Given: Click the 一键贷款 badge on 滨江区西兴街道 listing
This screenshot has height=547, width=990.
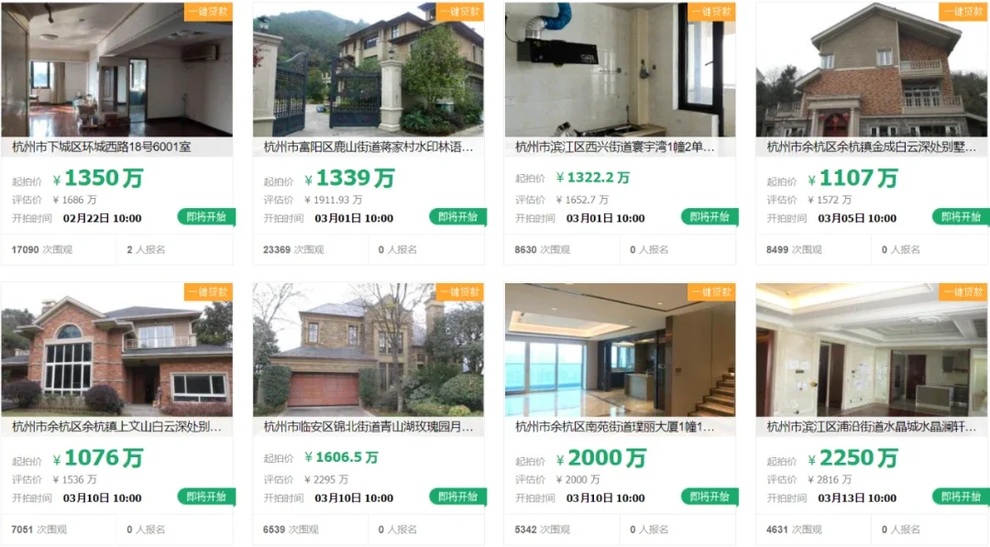Looking at the screenshot, I should pos(711,11).
